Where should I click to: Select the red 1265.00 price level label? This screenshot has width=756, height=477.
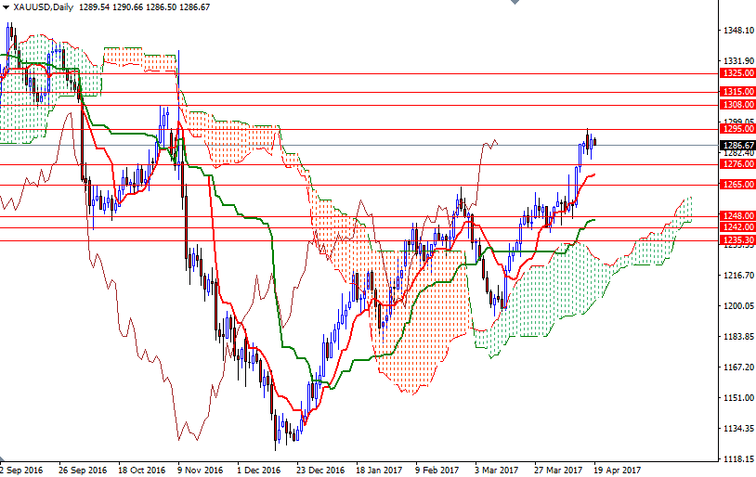737,185
